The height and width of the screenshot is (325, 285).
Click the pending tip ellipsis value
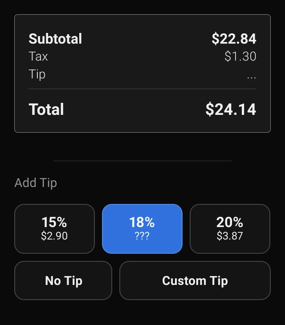tap(251, 76)
